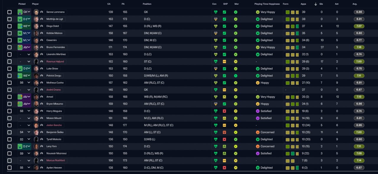Click Senne Lammens' condition heart icon
Screen dimensions: 378x174
(x=216, y=12)
